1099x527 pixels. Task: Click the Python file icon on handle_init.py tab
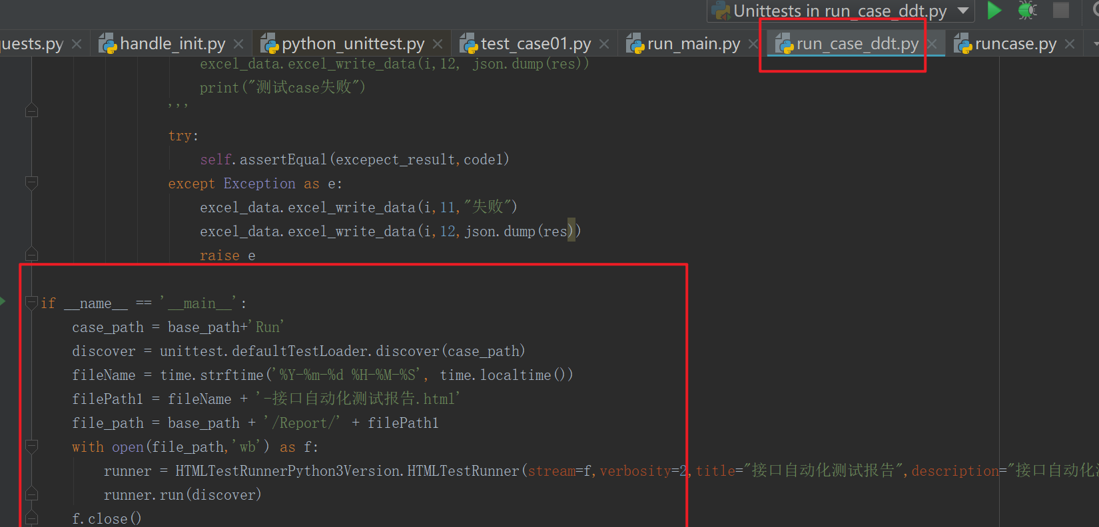pos(107,44)
